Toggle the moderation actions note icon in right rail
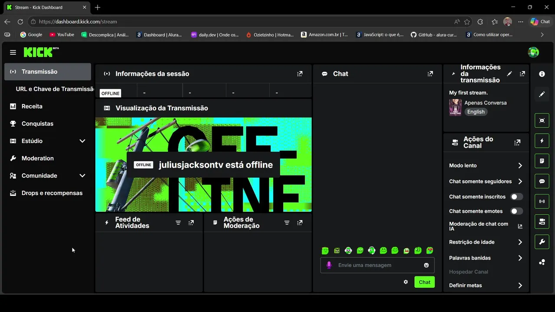555x312 pixels. (x=542, y=161)
